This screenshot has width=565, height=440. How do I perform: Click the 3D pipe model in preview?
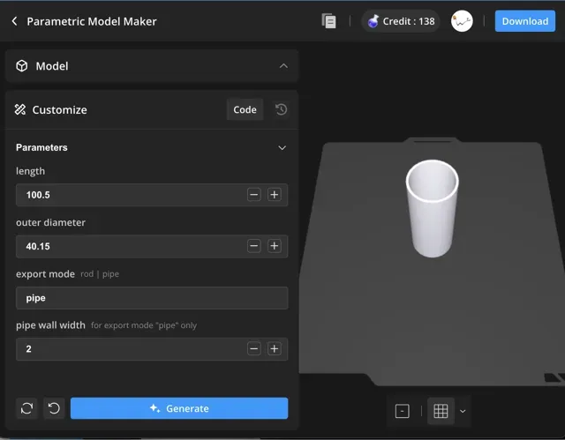tap(432, 209)
